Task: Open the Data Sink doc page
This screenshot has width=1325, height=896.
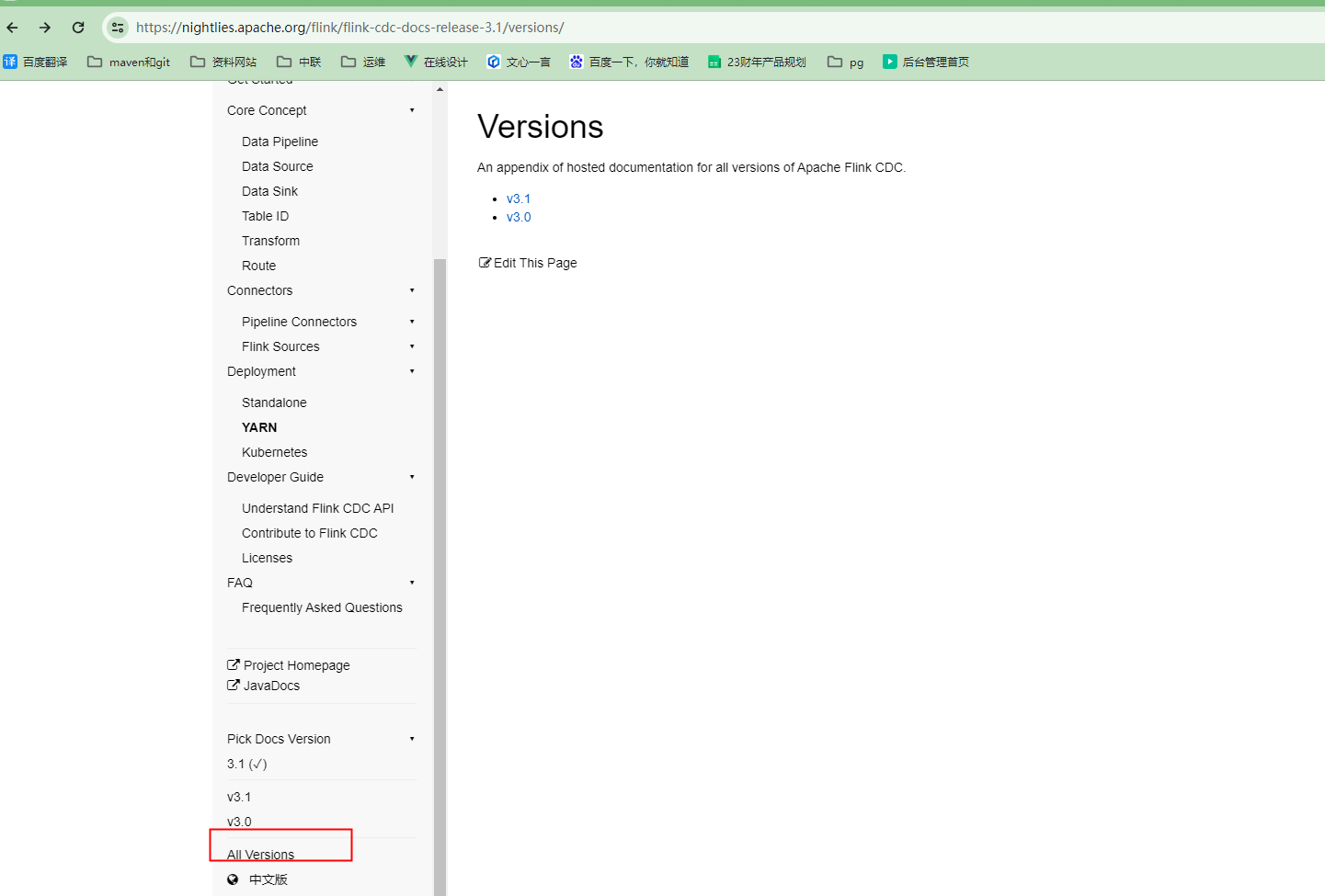Action: 269,191
